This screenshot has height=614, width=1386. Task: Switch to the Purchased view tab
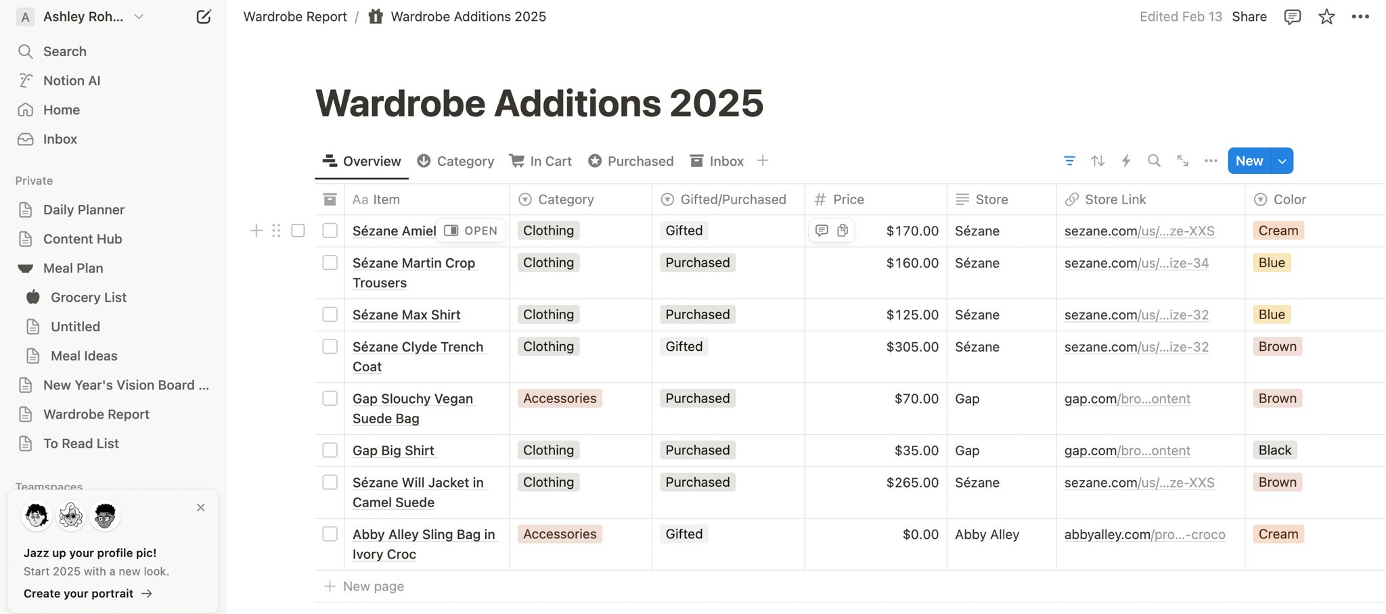tap(631, 161)
